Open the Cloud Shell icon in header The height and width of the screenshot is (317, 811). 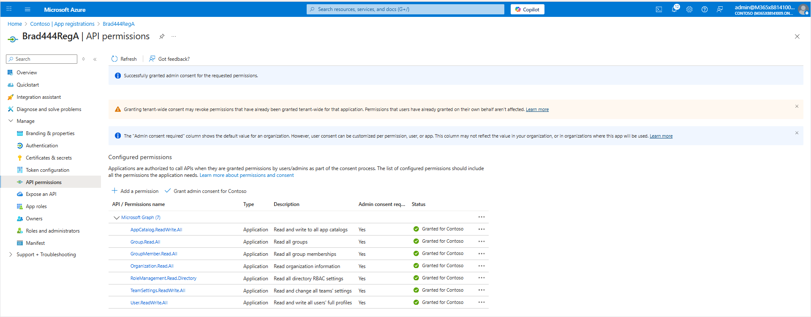[659, 9]
